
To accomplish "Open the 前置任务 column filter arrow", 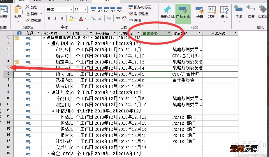I will point(169,33).
